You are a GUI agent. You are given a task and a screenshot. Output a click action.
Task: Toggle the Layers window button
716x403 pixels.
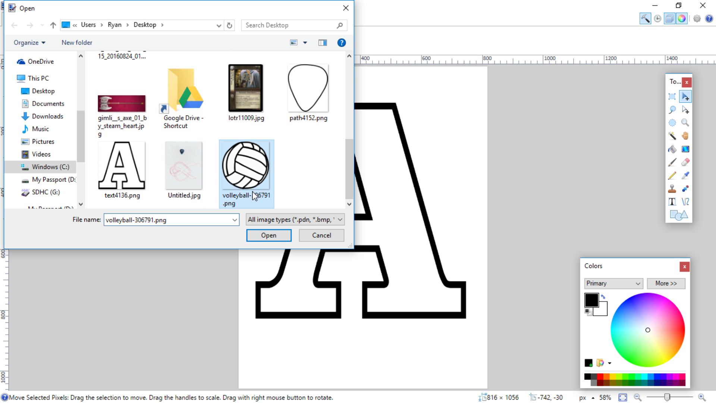click(670, 19)
